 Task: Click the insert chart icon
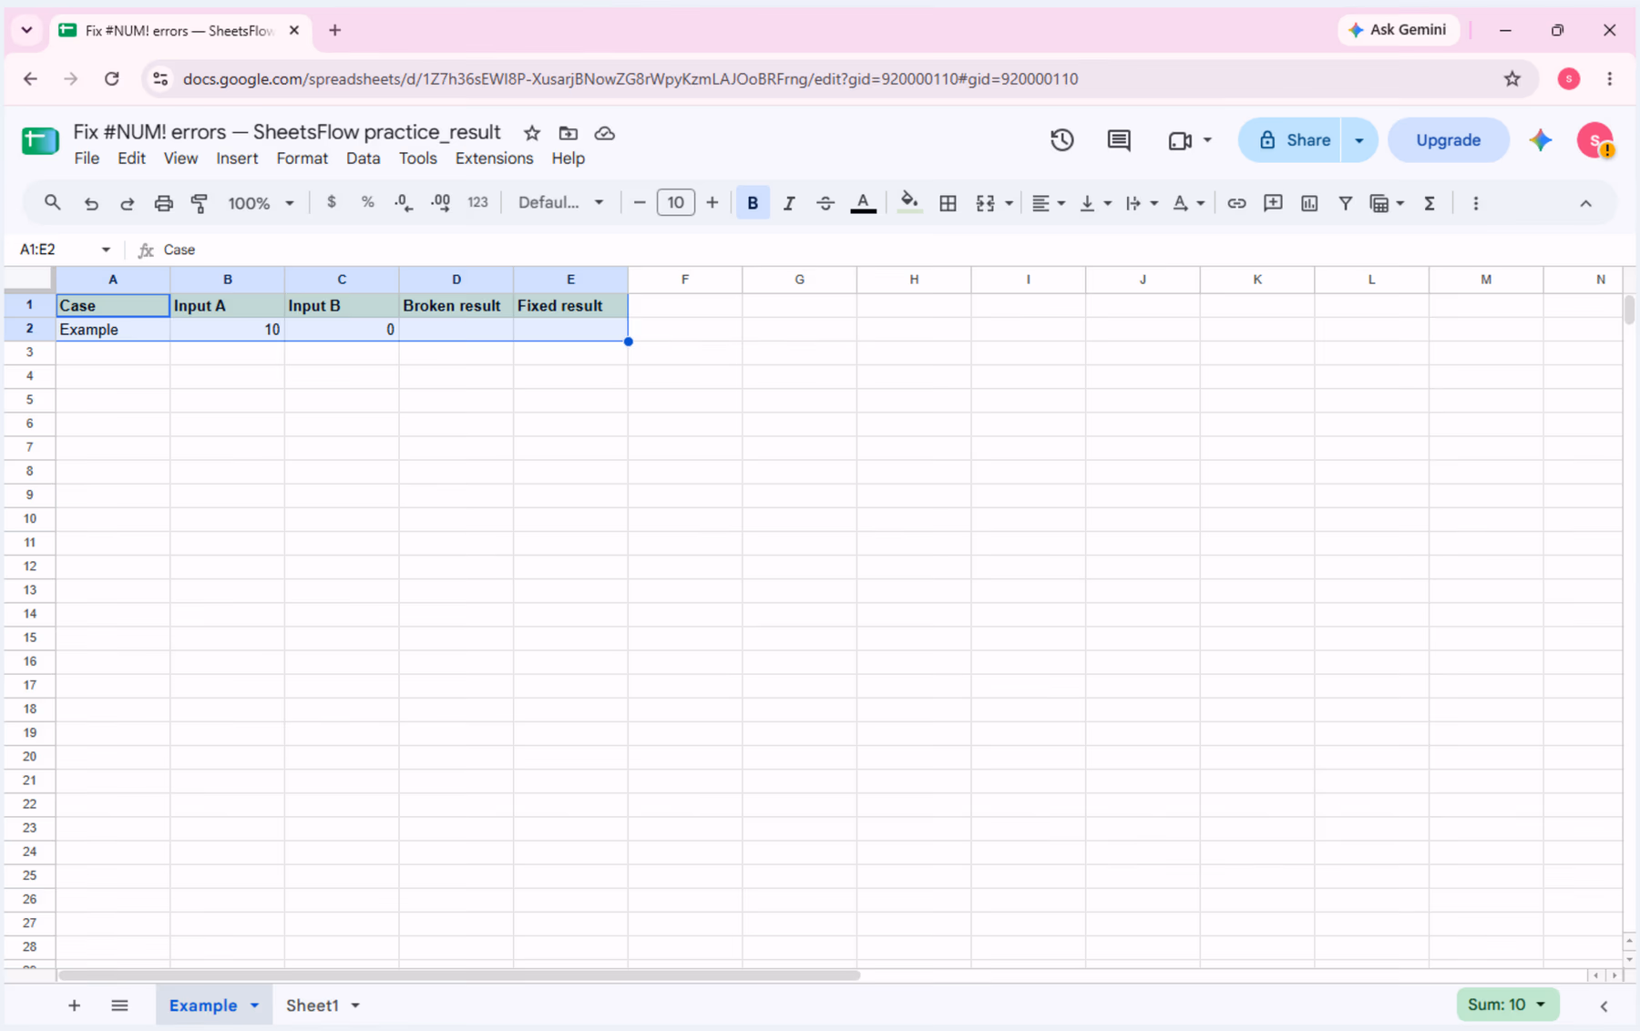[1309, 203]
